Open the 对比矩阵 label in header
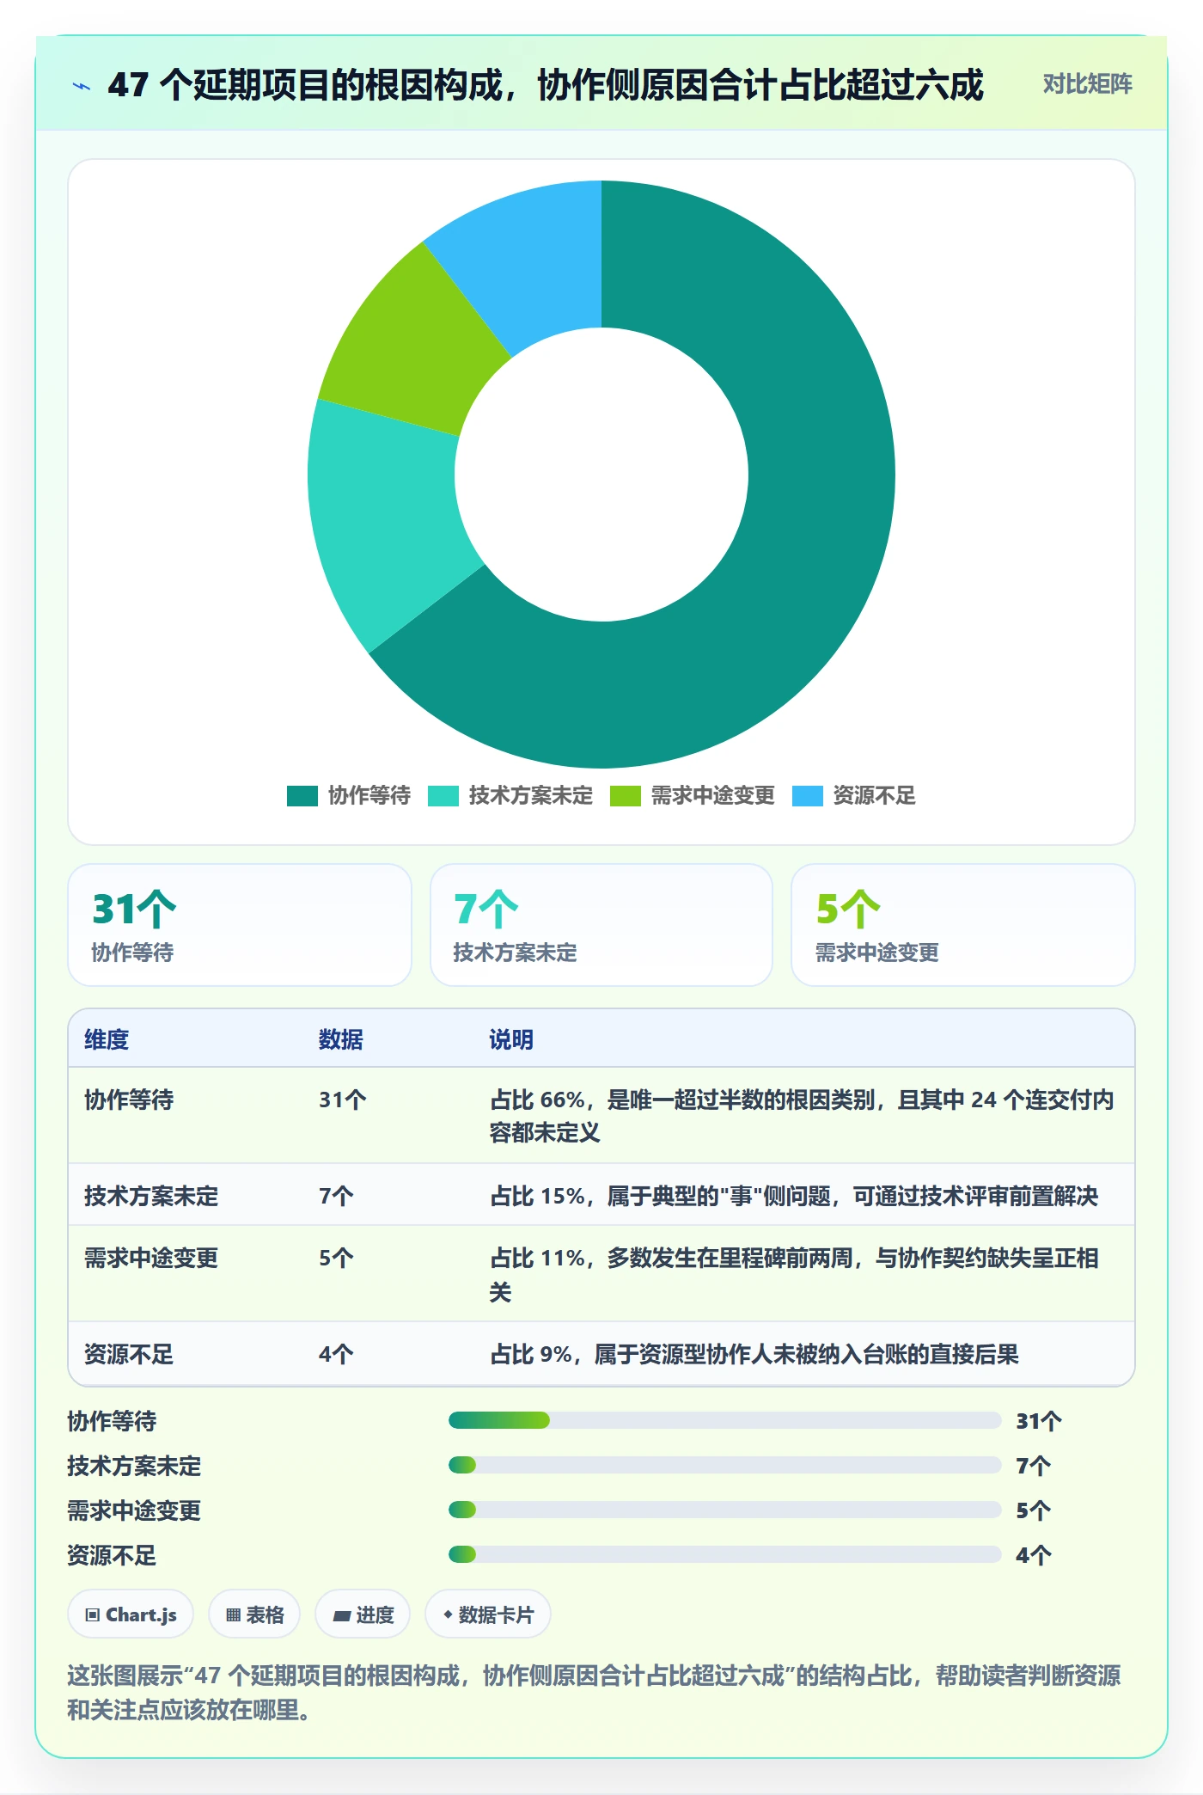The image size is (1203, 1795). tap(1087, 84)
